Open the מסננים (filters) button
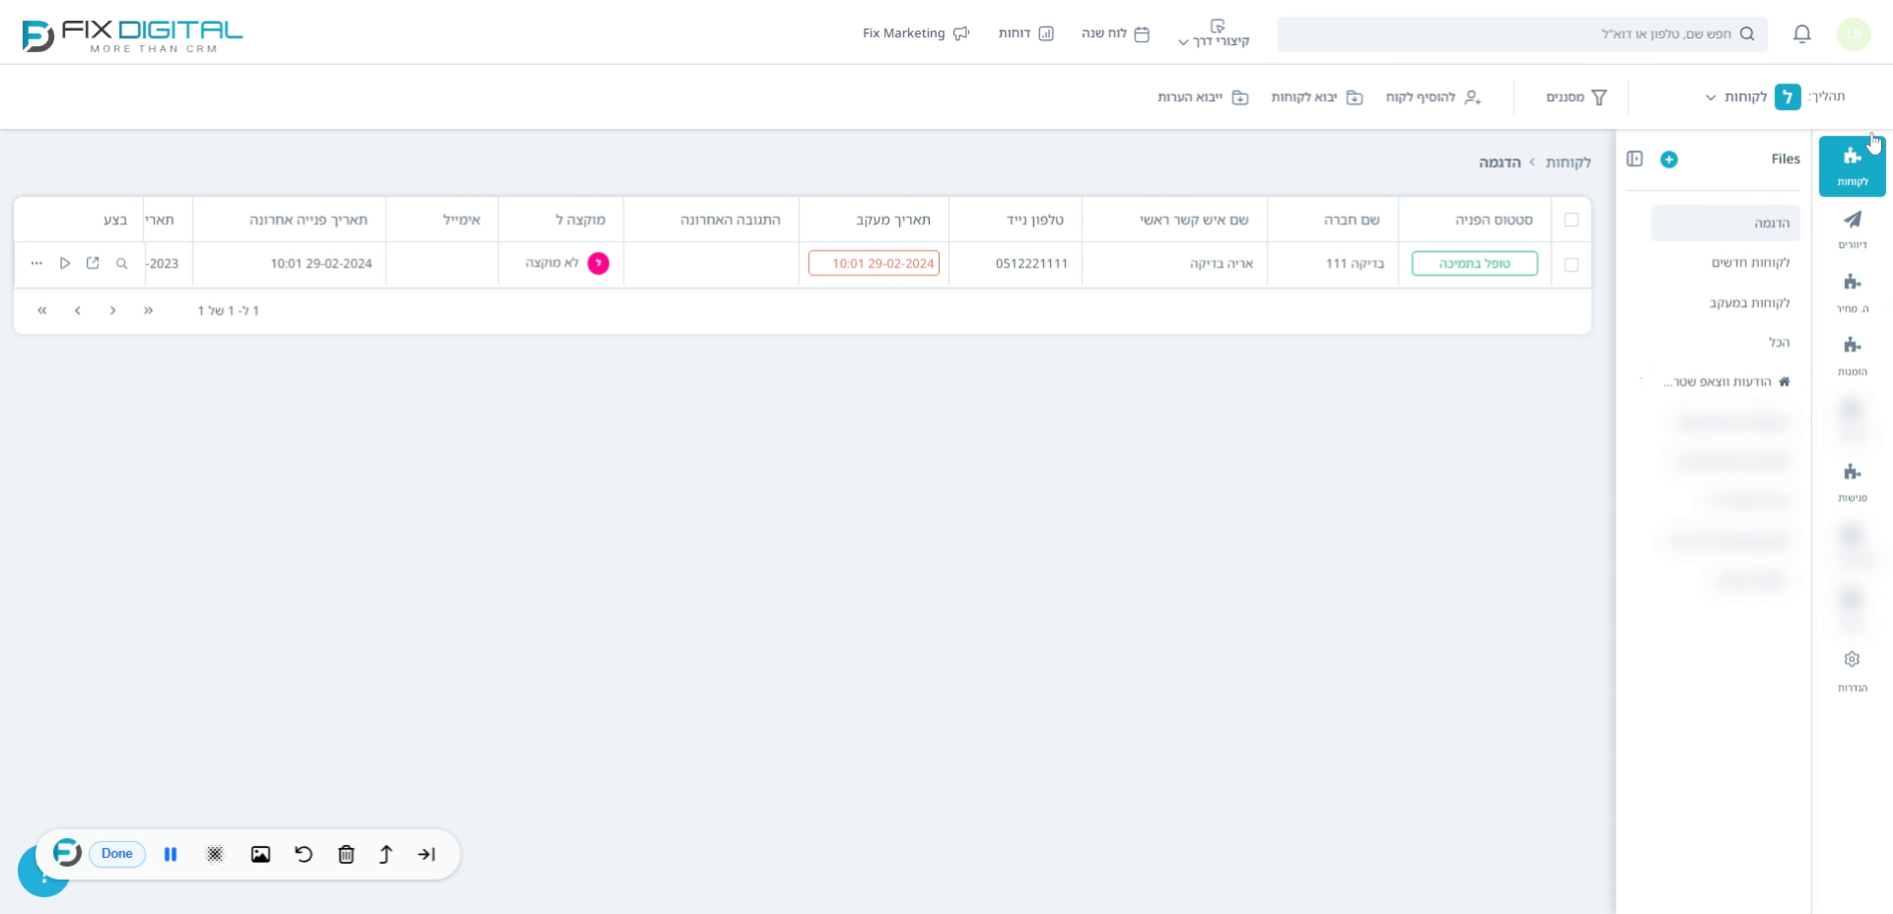Screen dimensions: 1893x914 1577,97
